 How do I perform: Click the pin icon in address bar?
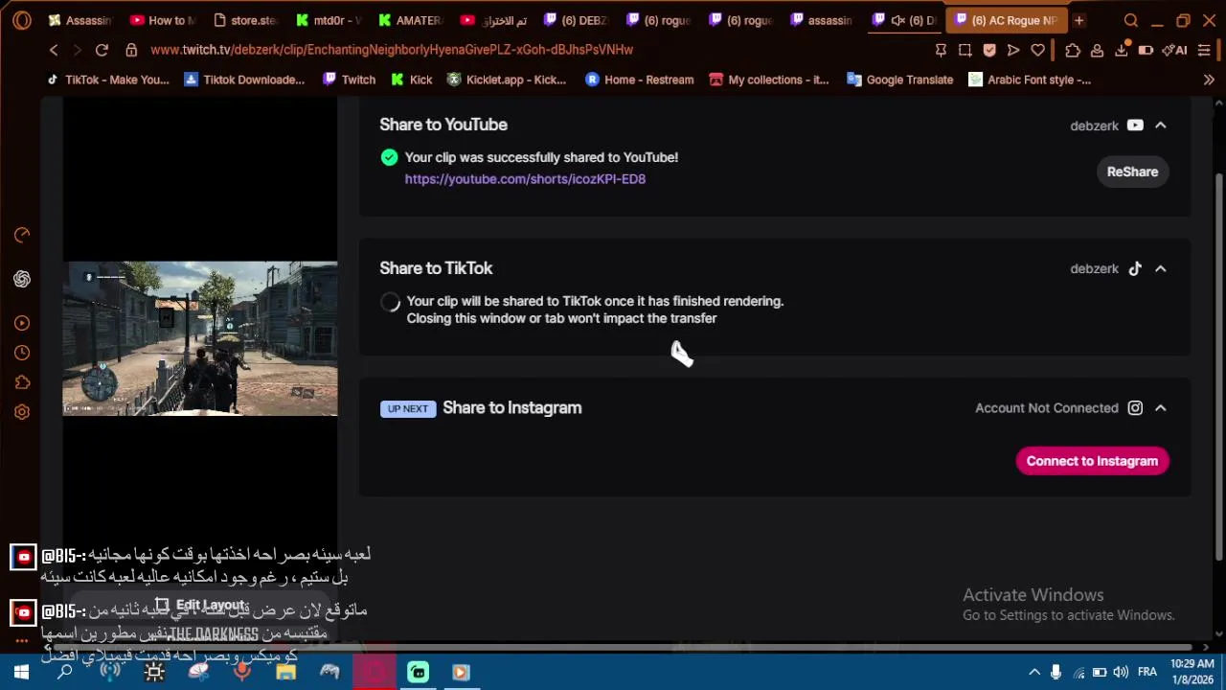click(x=941, y=50)
